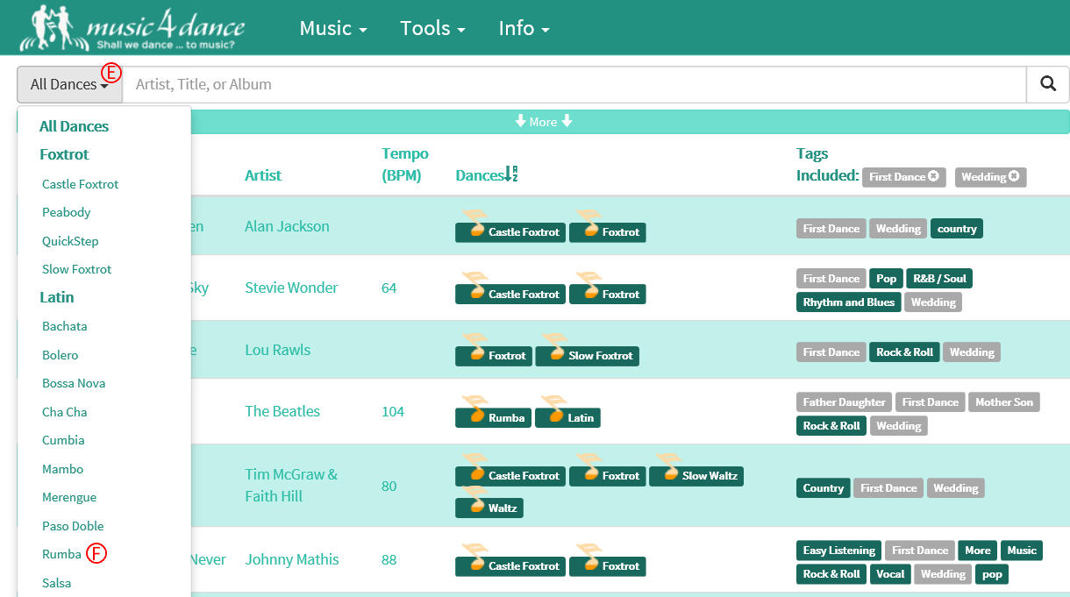Toggle the Easy Listening tag
This screenshot has width=1070, height=597.
838,551
